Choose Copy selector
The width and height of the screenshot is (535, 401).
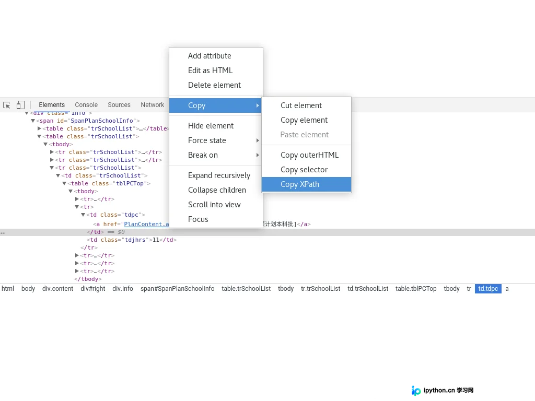point(306,170)
